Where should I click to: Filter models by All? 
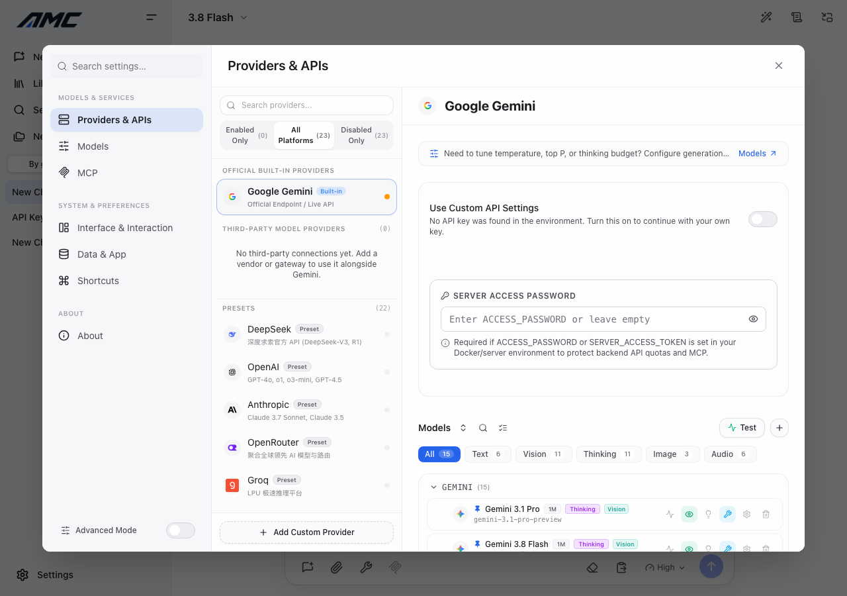[x=438, y=454]
